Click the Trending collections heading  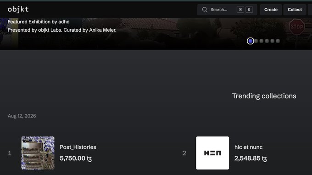tap(264, 96)
